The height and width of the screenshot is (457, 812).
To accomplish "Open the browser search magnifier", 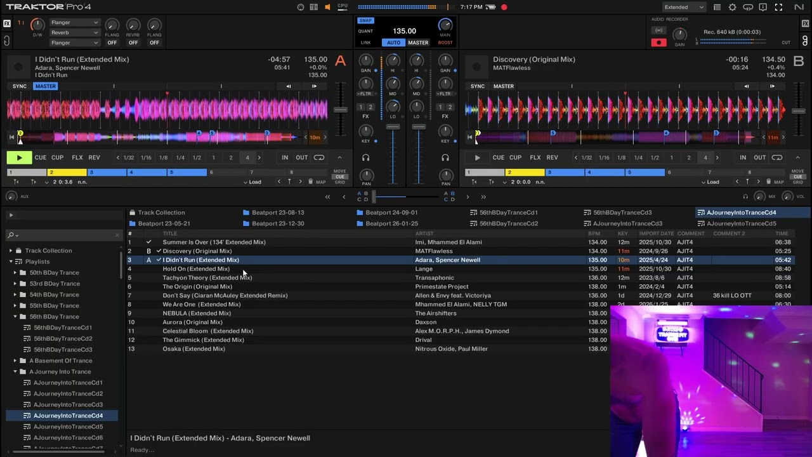I will coord(11,235).
